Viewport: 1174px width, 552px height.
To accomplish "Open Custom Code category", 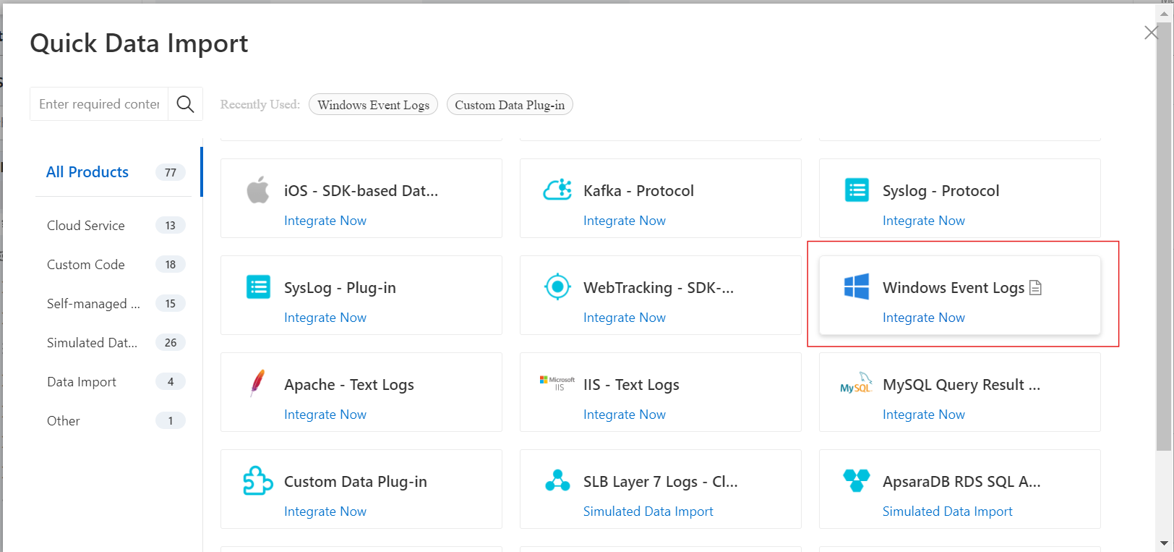I will (x=85, y=265).
